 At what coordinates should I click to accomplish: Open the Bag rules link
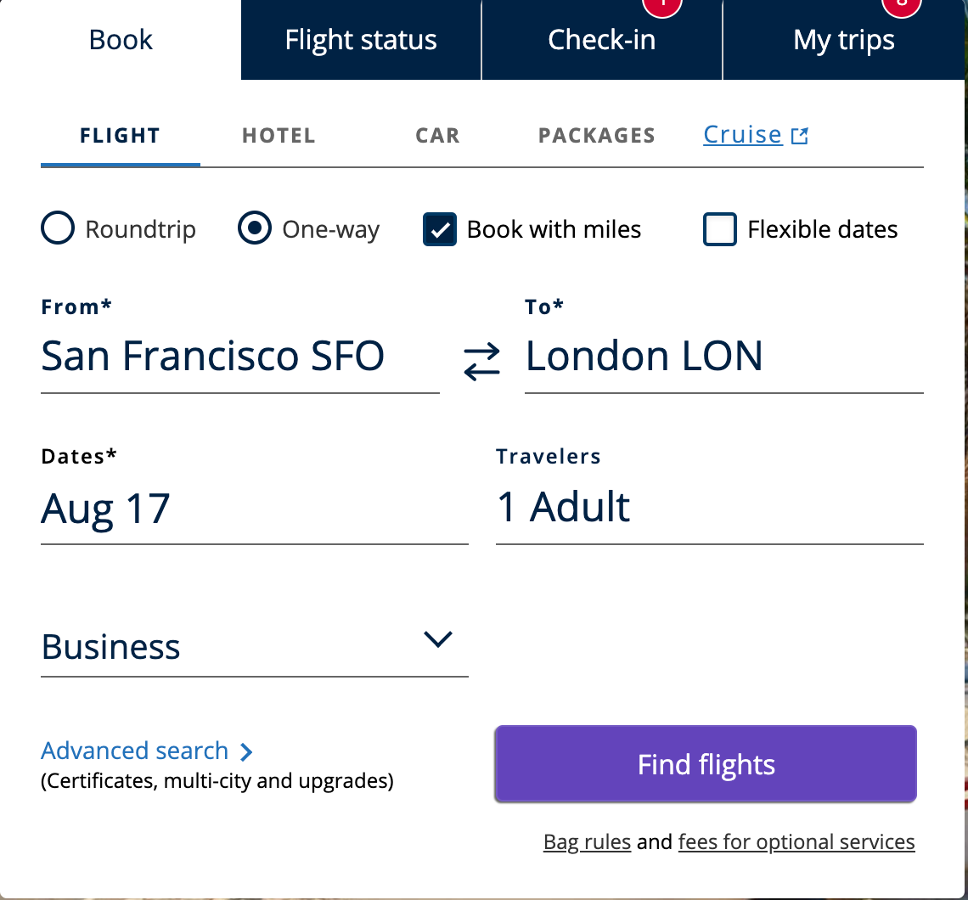(x=586, y=841)
